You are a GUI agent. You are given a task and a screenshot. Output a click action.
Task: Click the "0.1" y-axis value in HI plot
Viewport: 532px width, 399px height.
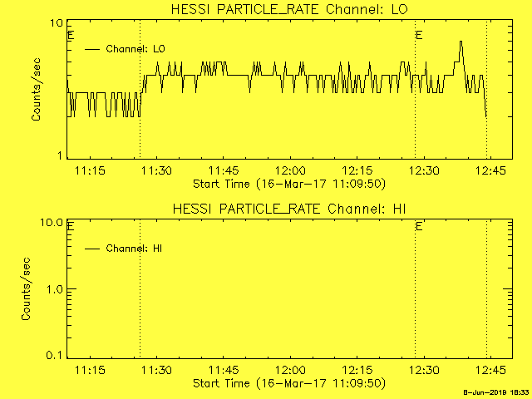55,355
